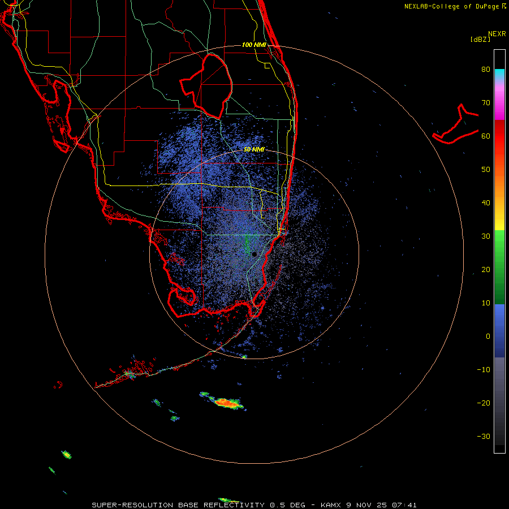The height and width of the screenshot is (509, 509).
Task: Click the KAMX station ID in caption
Action: (x=331, y=505)
